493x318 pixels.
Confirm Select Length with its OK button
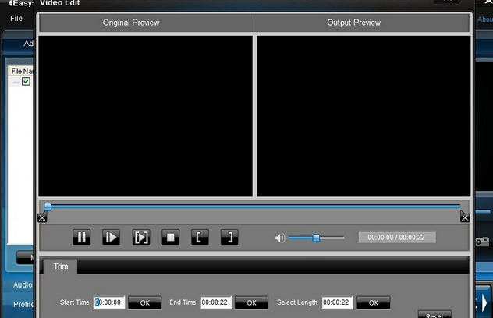pyautogui.click(x=374, y=302)
